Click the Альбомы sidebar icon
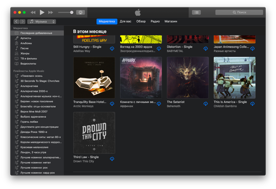276x189 pixels. [x=17, y=43]
